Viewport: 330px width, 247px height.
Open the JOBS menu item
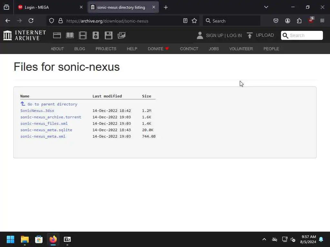click(214, 49)
